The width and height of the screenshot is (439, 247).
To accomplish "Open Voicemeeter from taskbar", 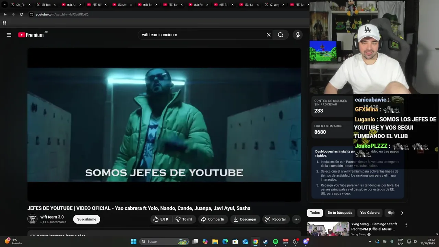I will [285, 242].
